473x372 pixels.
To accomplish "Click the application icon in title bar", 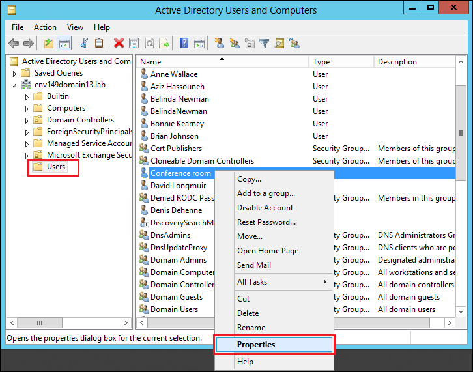I will (12, 10).
